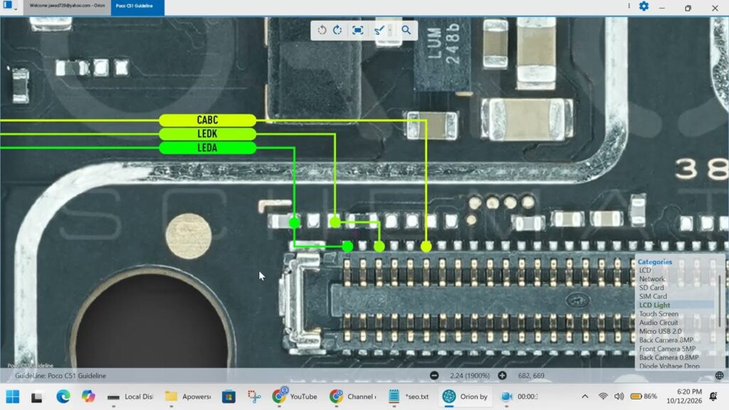This screenshot has height=410, width=729.
Task: Click the Categories panel scrollbar
Action: (x=720, y=300)
